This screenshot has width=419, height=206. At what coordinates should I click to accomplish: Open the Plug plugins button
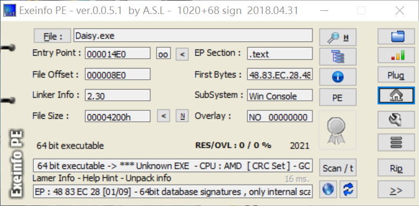click(x=396, y=75)
